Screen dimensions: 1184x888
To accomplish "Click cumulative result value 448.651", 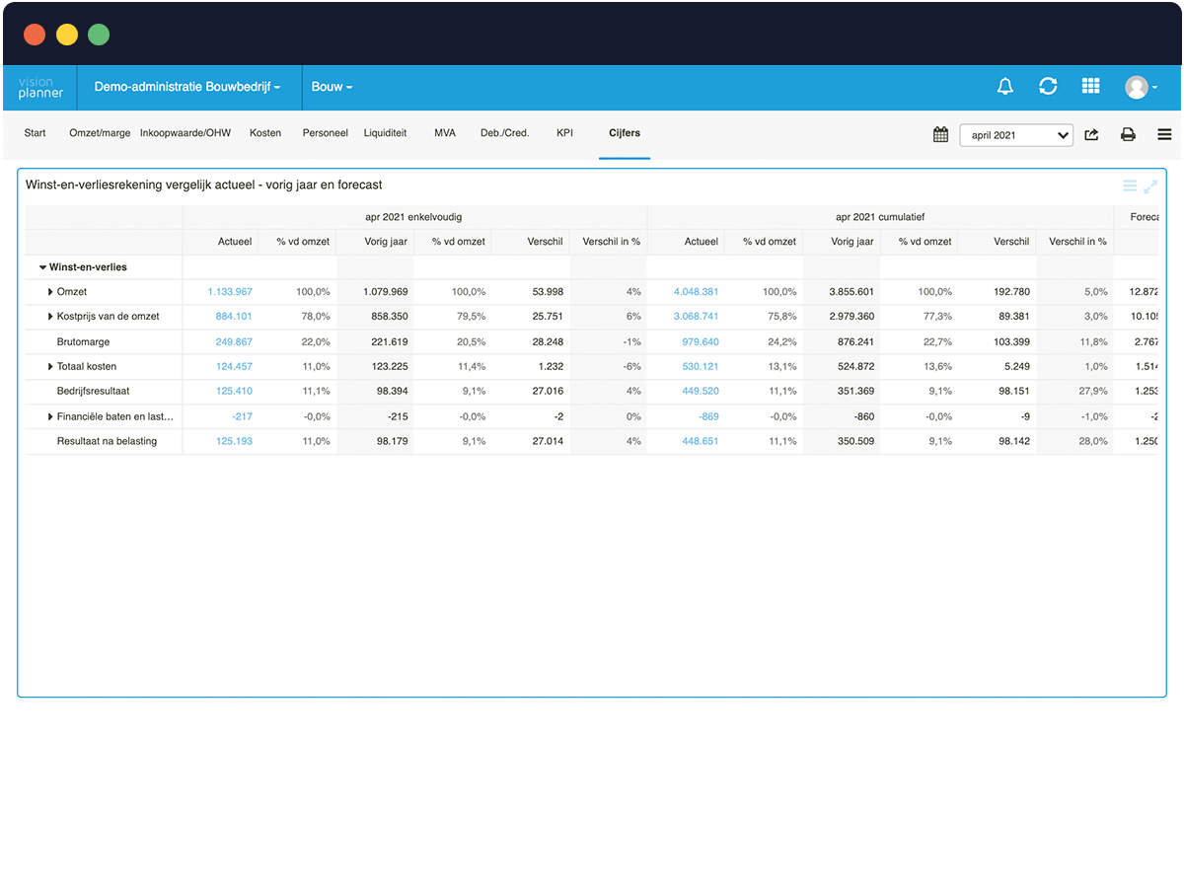I will point(701,441).
